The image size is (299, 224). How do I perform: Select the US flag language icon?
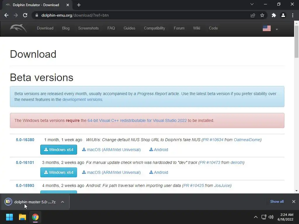pyautogui.click(x=267, y=28)
